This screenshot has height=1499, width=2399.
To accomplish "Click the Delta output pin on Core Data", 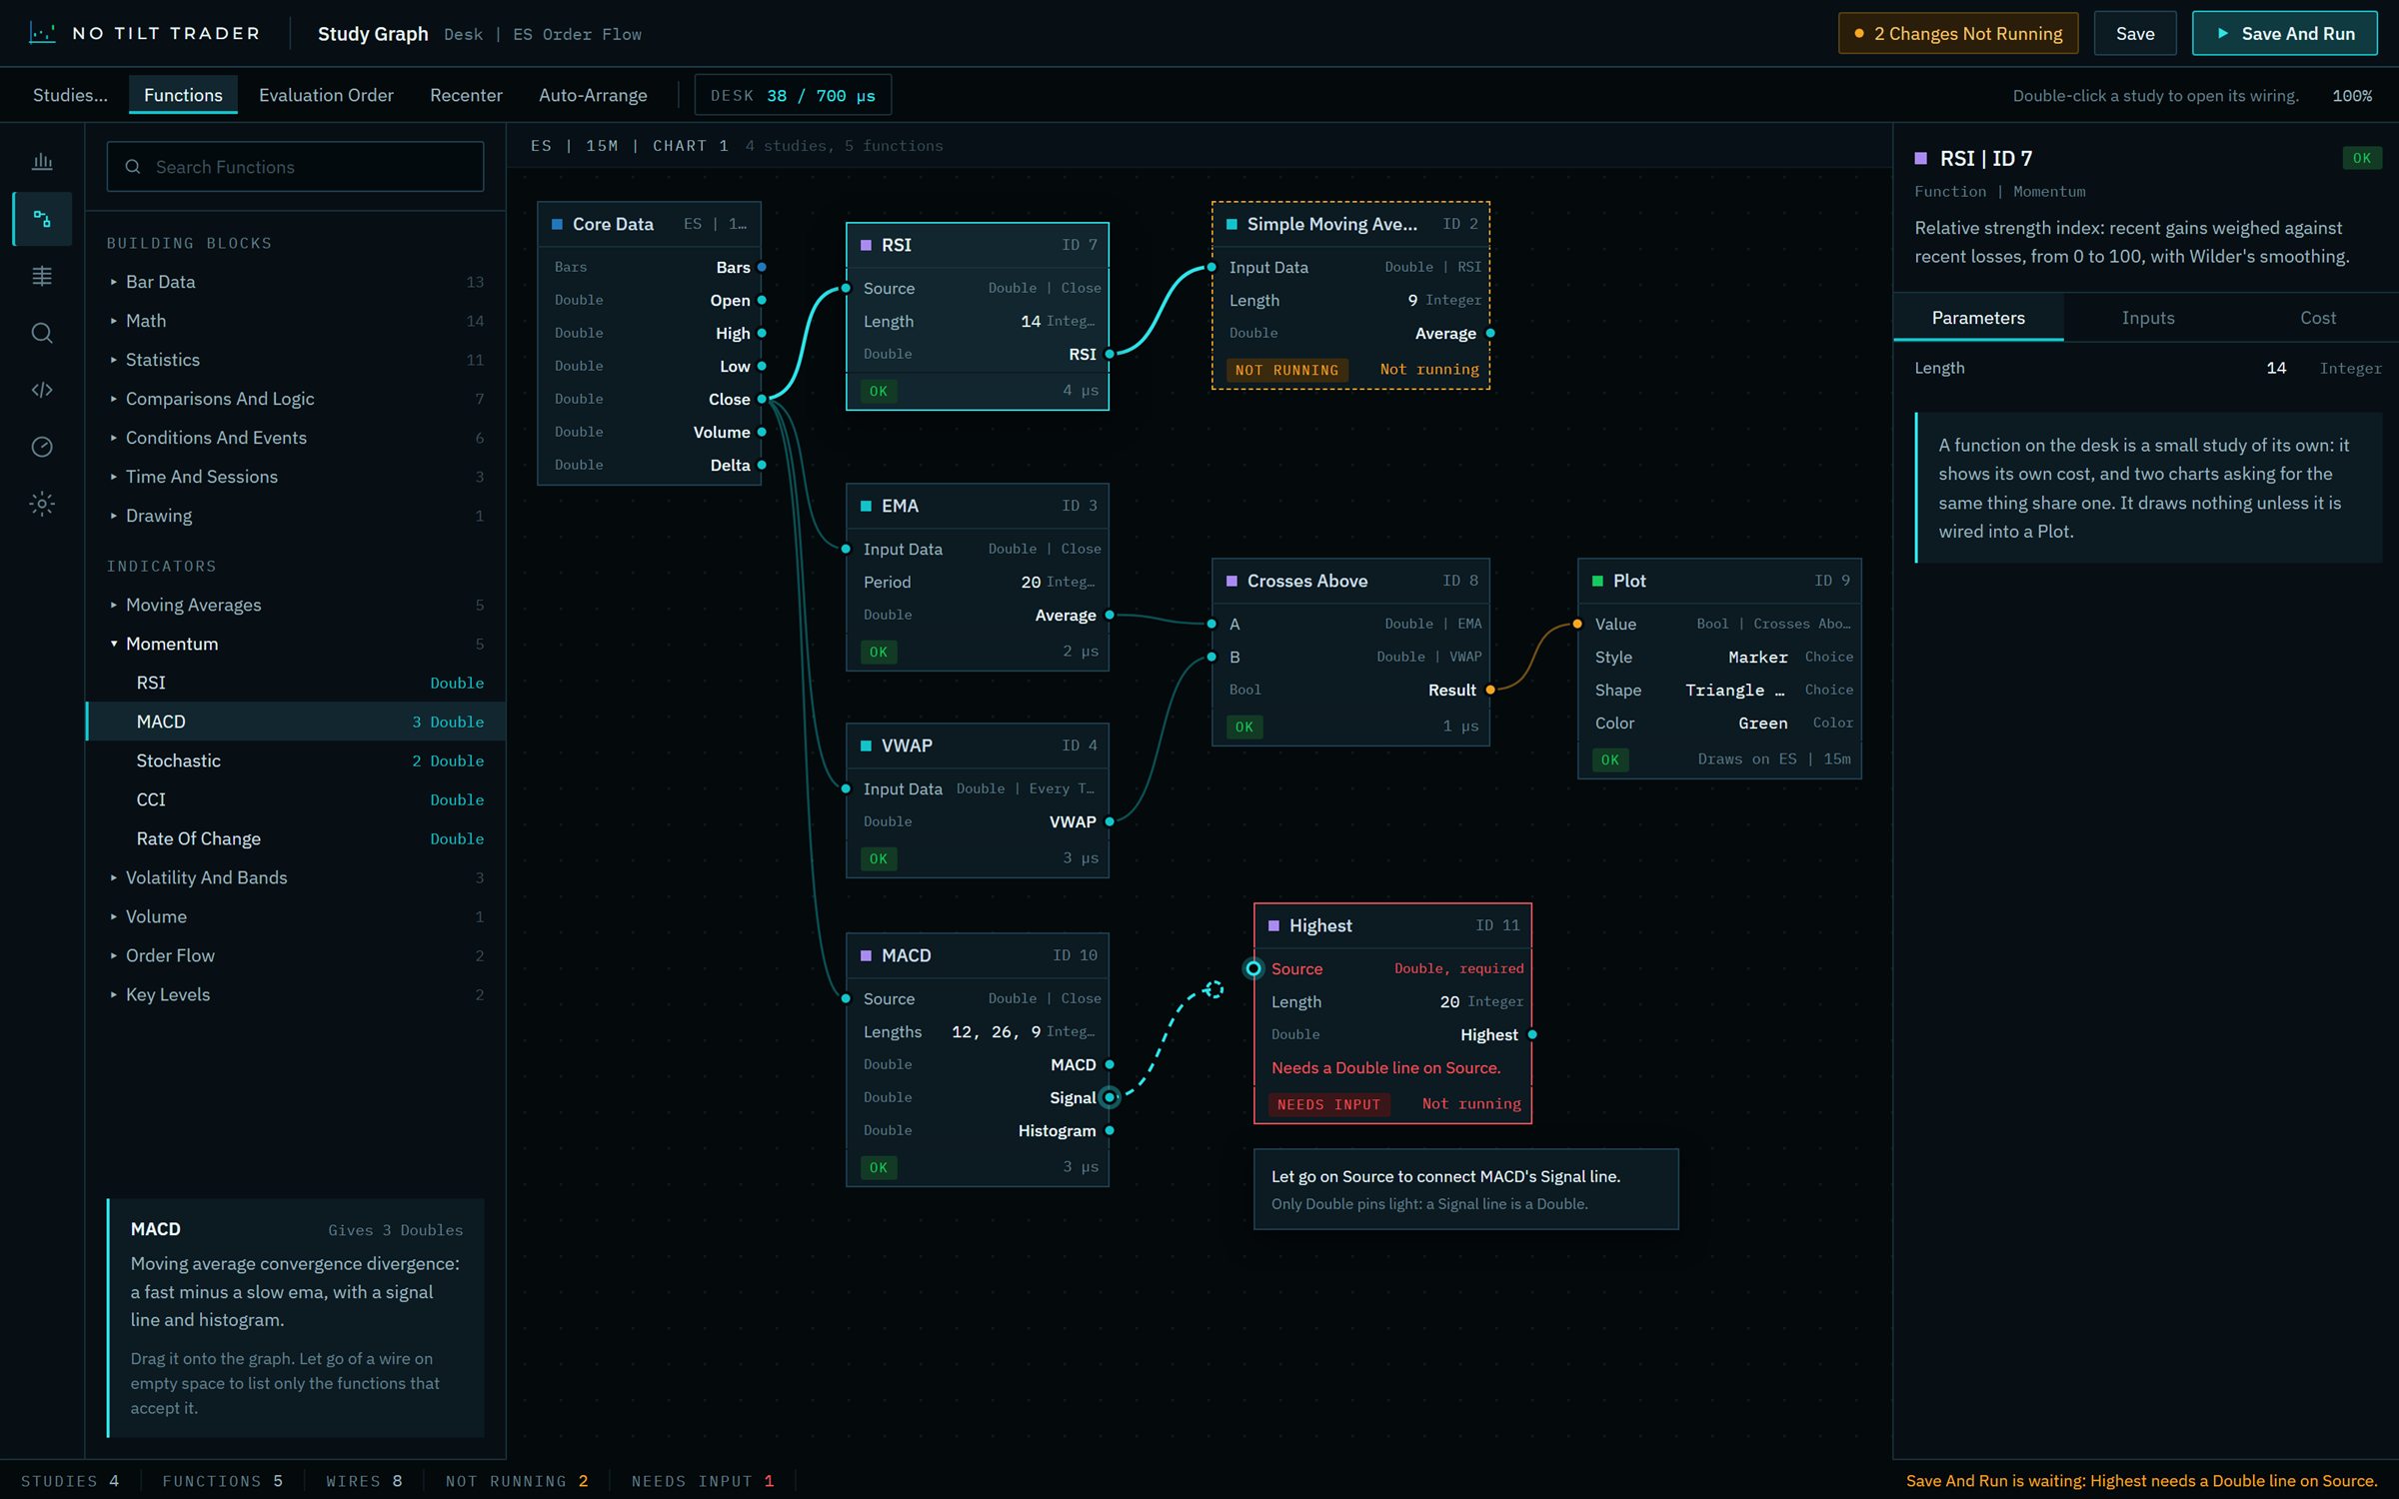I will 762,465.
